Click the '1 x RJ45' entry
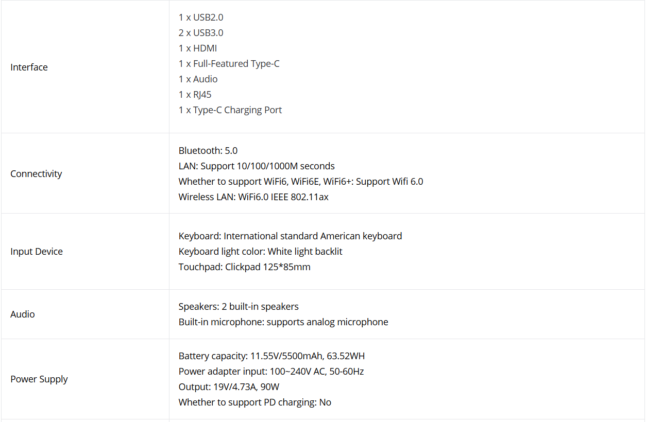The image size is (646, 422). pos(195,95)
